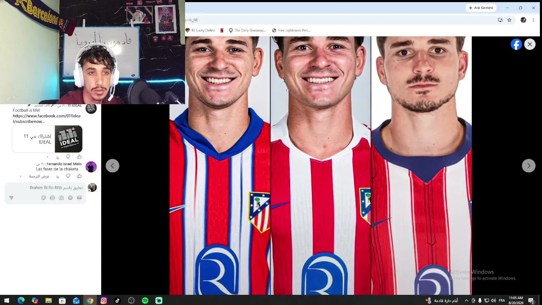Open the weather widget in taskbar
Screen dimensions: 542x305
[x=442, y=300]
